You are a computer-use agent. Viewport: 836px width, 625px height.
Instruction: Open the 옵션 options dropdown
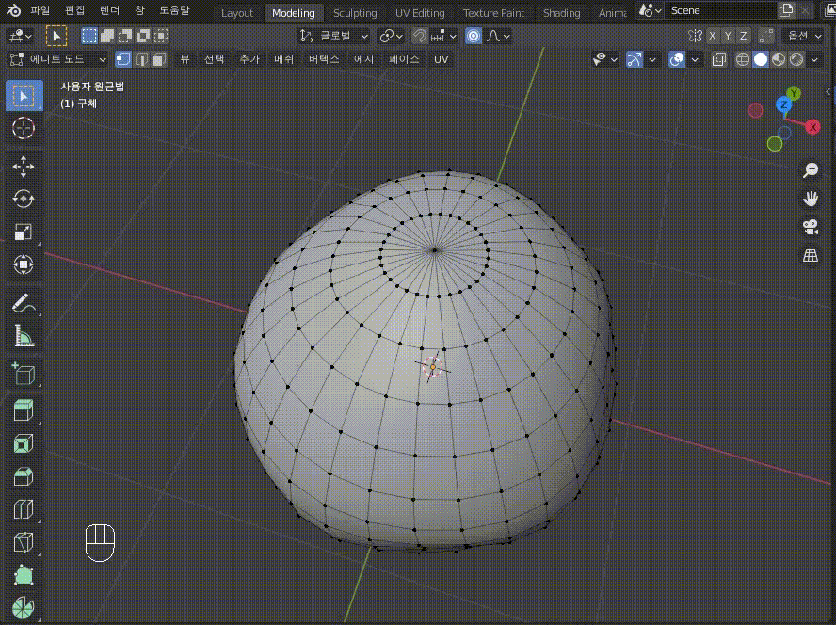point(804,36)
